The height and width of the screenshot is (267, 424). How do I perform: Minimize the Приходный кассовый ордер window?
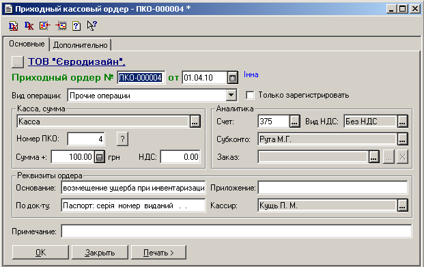click(x=391, y=9)
